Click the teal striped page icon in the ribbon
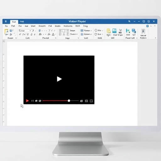This screenshot has height=161, width=161. click(114, 31)
